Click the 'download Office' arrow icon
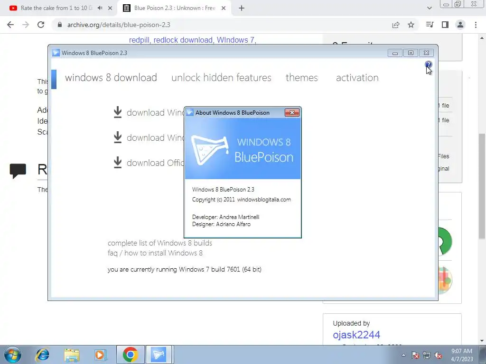Viewport: 486px width, 364px height. 118,163
